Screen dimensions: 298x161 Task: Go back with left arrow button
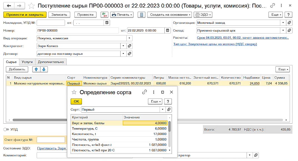[9, 6]
